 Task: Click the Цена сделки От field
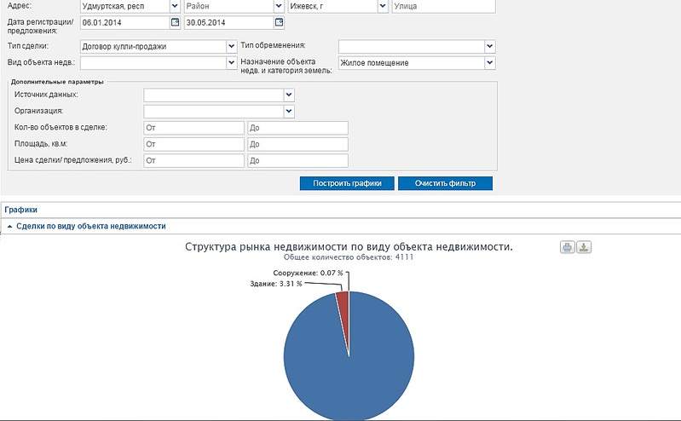click(193, 160)
